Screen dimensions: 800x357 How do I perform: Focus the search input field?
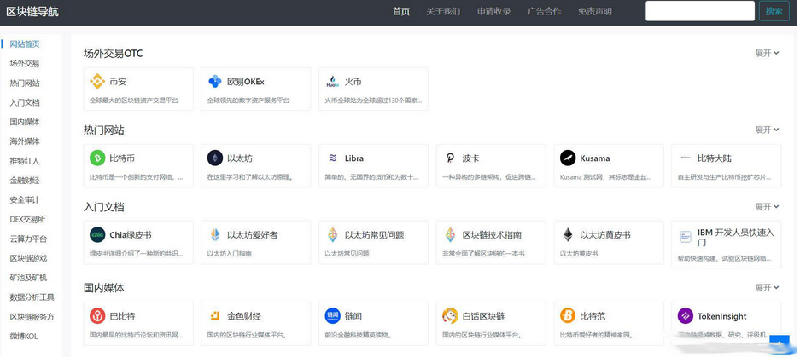(700, 11)
